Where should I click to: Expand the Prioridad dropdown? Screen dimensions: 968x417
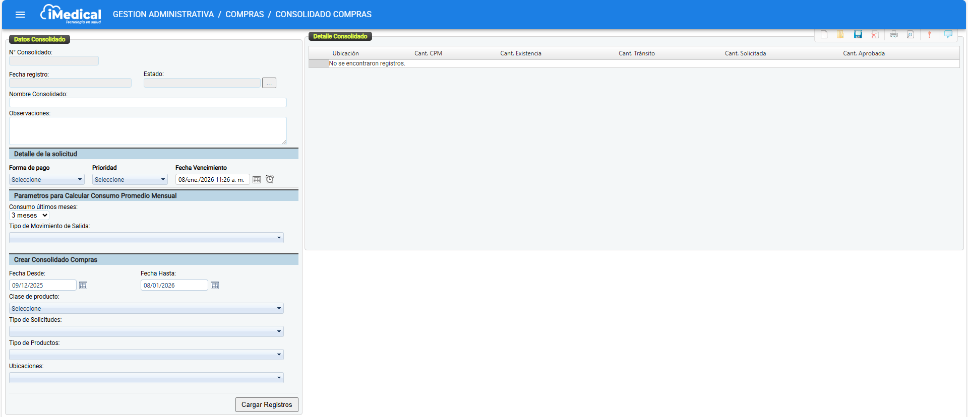[130, 180]
